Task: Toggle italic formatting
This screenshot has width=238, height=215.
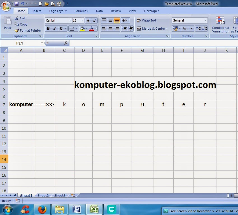Action: point(55,29)
